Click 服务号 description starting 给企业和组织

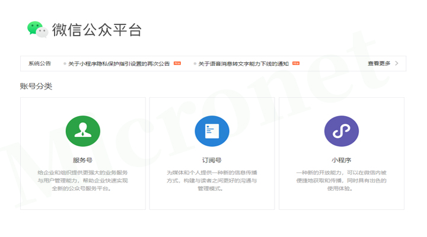click(x=83, y=180)
